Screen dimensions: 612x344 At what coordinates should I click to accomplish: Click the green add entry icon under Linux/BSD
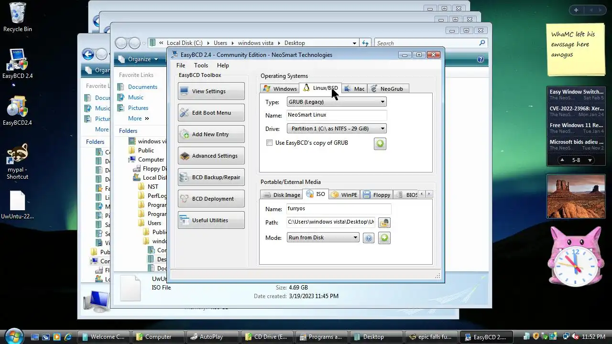(380, 143)
